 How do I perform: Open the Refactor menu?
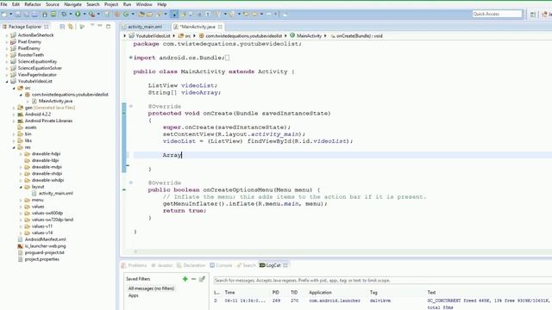pyautogui.click(x=33, y=4)
